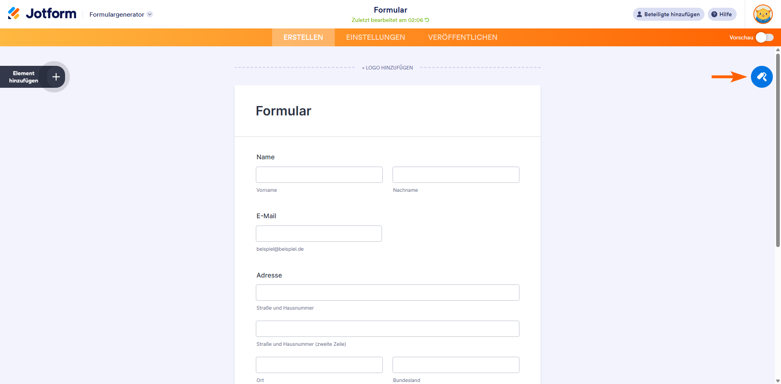The width and height of the screenshot is (781, 384).
Task: Open the Form Designer paint roller icon
Action: (x=761, y=77)
